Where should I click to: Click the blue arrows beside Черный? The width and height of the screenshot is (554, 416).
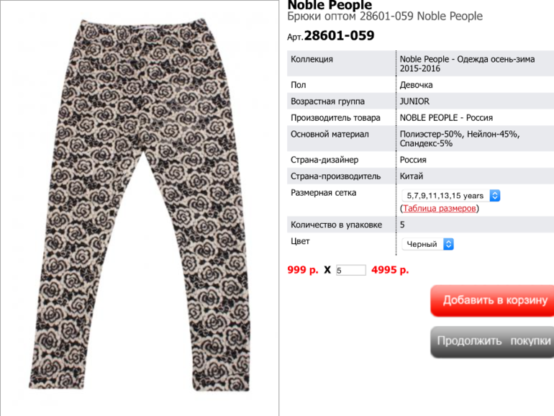[448, 244]
